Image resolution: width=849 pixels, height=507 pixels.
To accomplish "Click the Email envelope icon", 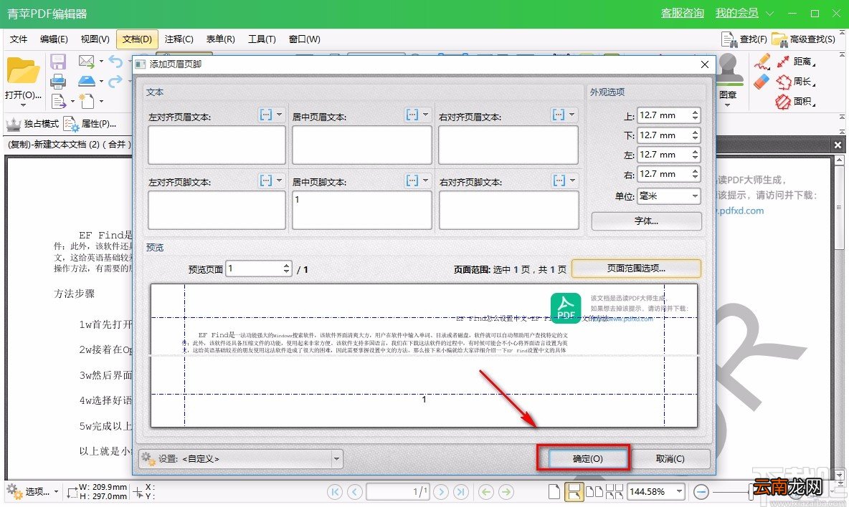I will coord(86,61).
